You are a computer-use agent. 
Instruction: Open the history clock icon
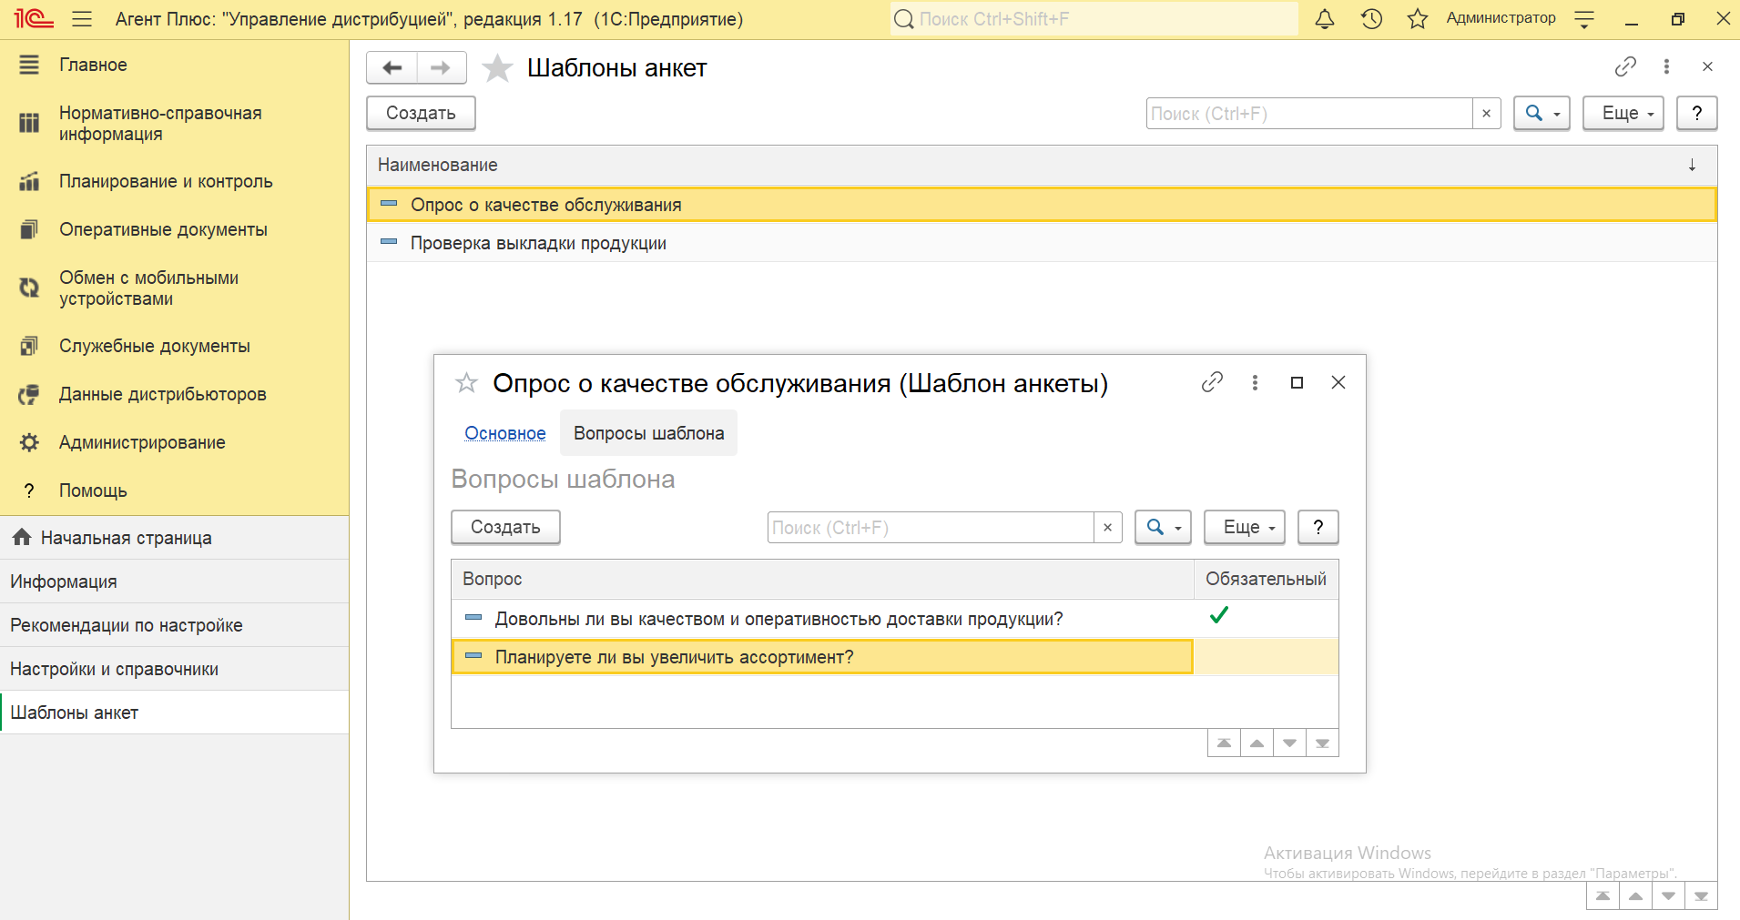coord(1372,19)
